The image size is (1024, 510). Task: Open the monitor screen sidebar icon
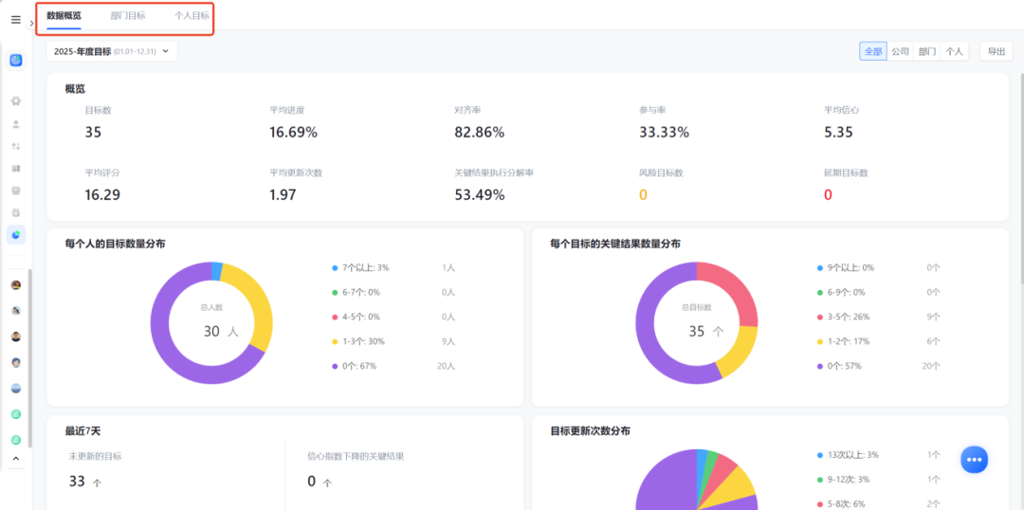pos(16,191)
